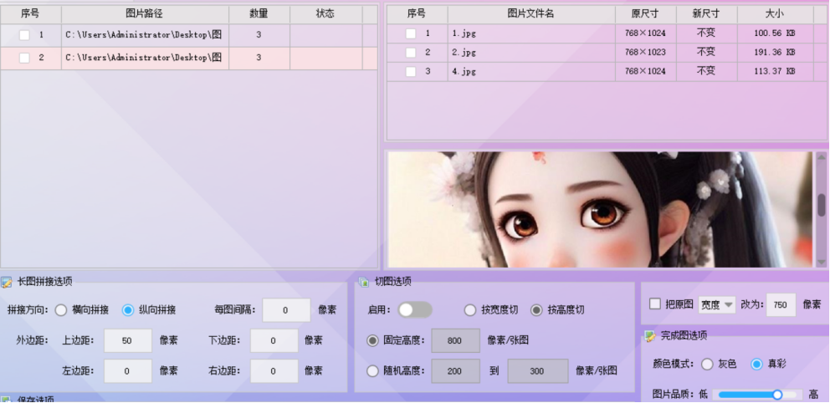Click the 下边距 input field
This screenshot has height=403, width=830.
pyautogui.click(x=274, y=341)
